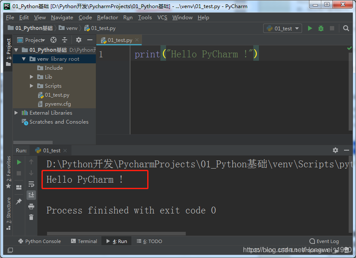This screenshot has width=356, height=258.
Task: Open the VCS menu
Action: click(162, 18)
